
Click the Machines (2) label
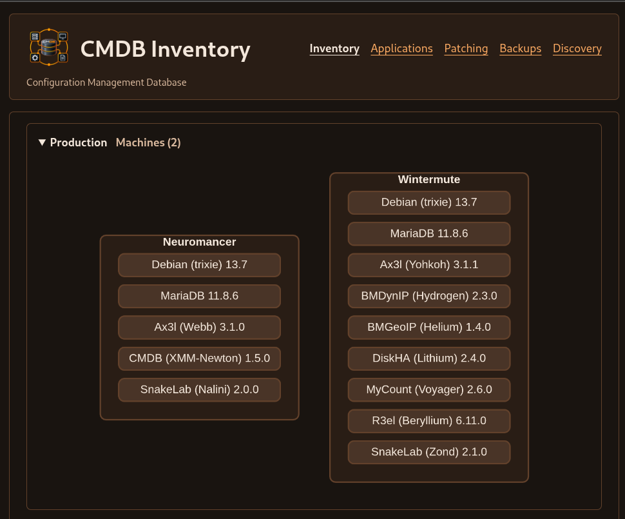coord(148,142)
